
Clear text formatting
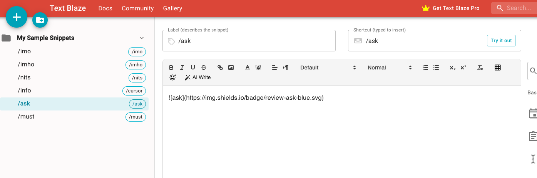480,68
